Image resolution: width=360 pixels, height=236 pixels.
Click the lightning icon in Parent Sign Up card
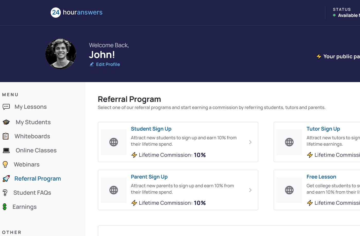134,203
